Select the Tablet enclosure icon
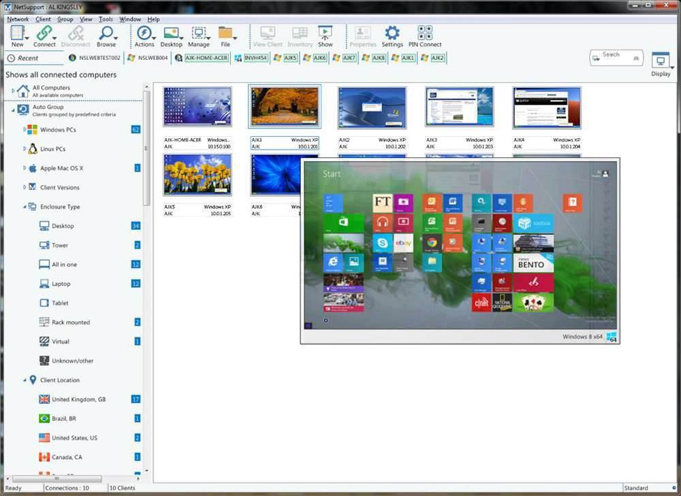This screenshot has width=681, height=496. pyautogui.click(x=44, y=303)
